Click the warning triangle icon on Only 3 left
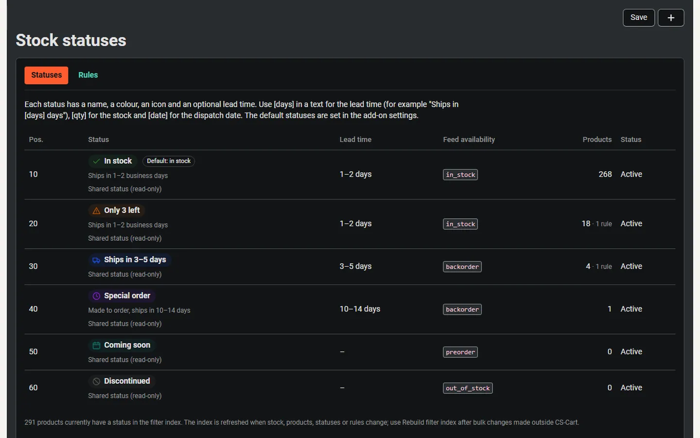Image resolution: width=700 pixels, height=438 pixels. point(96,211)
